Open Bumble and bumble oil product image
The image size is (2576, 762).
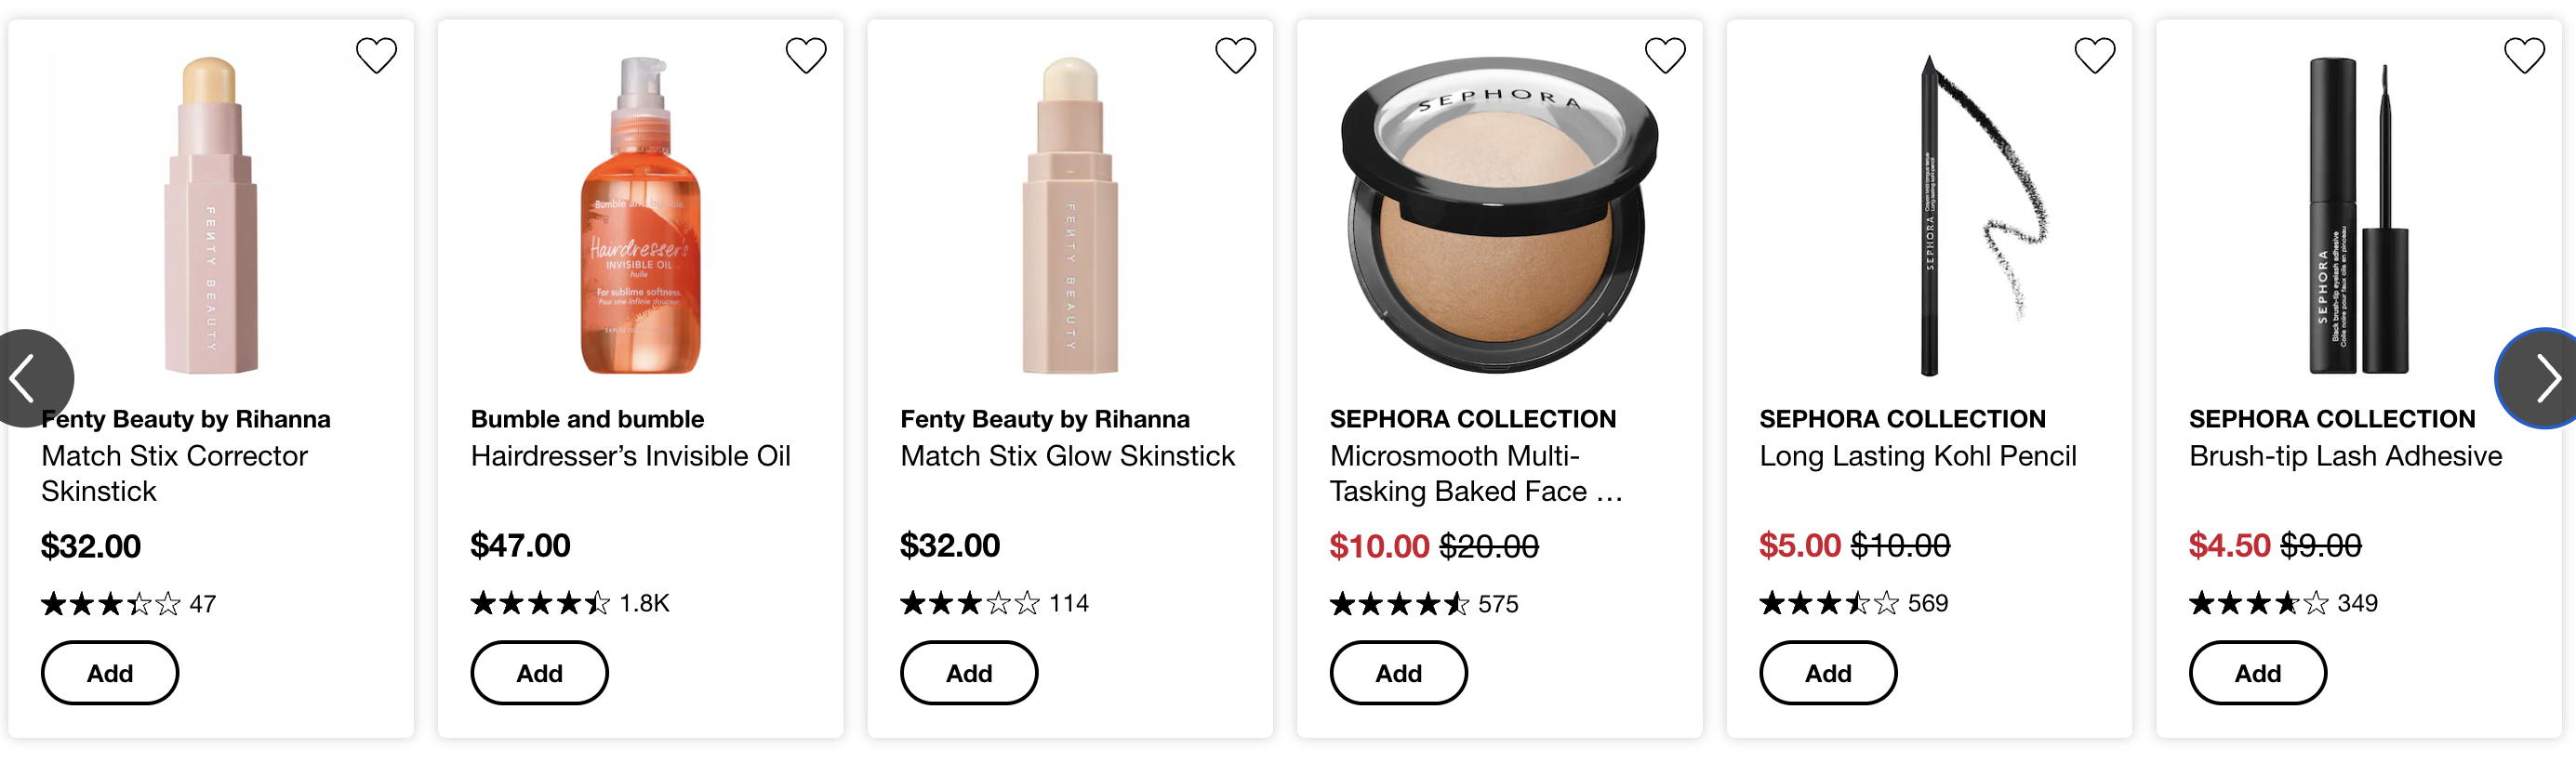640,216
